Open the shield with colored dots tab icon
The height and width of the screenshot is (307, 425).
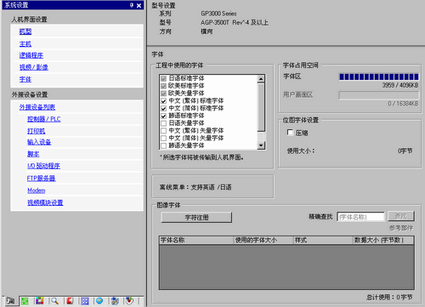pyautogui.click(x=129, y=301)
